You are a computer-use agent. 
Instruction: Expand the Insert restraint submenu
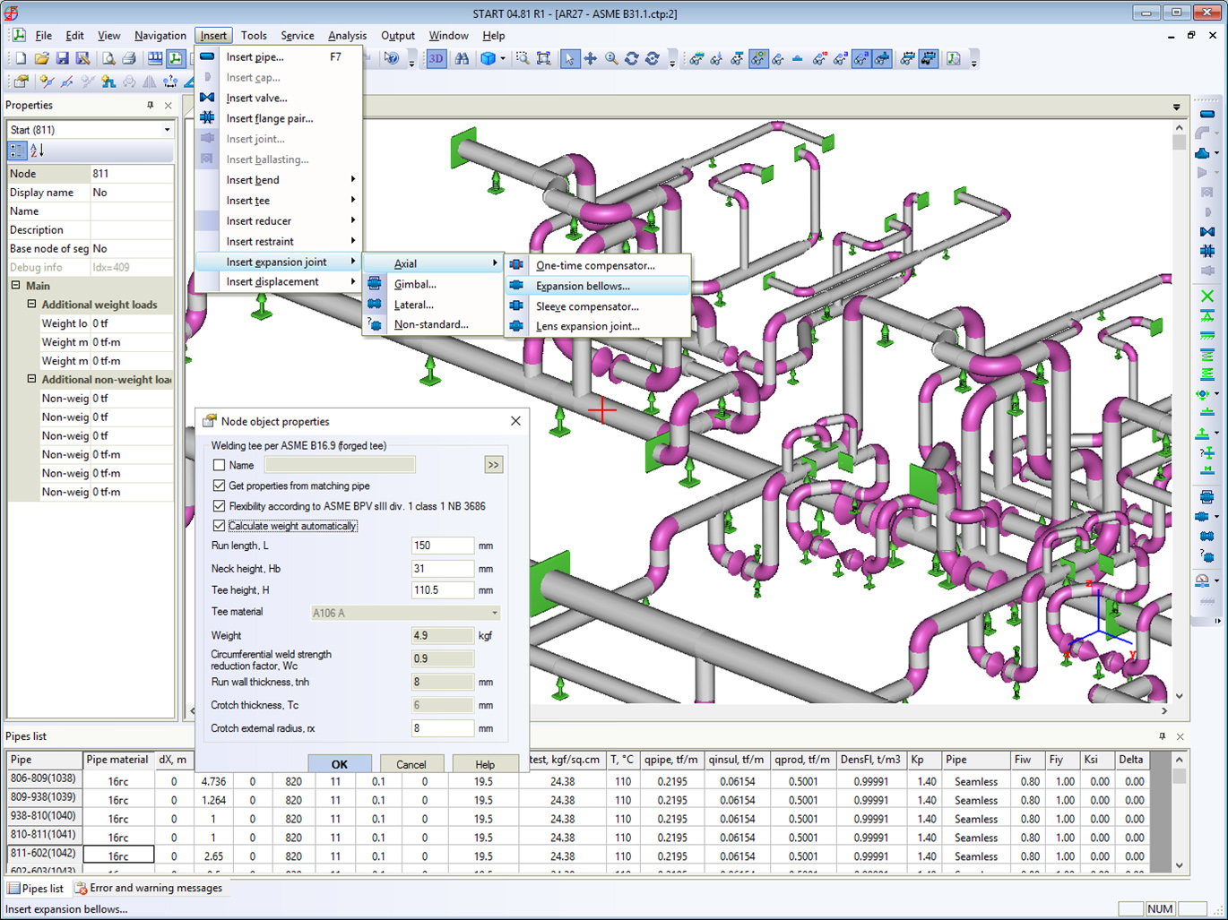(279, 242)
